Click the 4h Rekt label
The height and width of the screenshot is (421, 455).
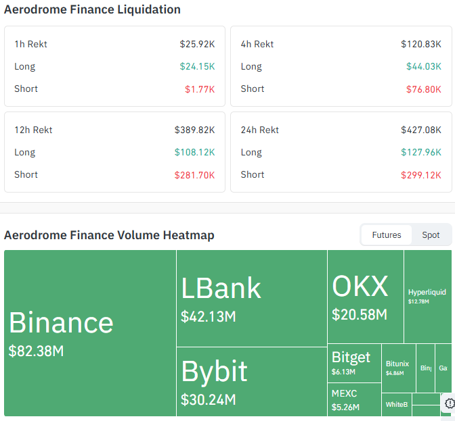[x=257, y=44]
